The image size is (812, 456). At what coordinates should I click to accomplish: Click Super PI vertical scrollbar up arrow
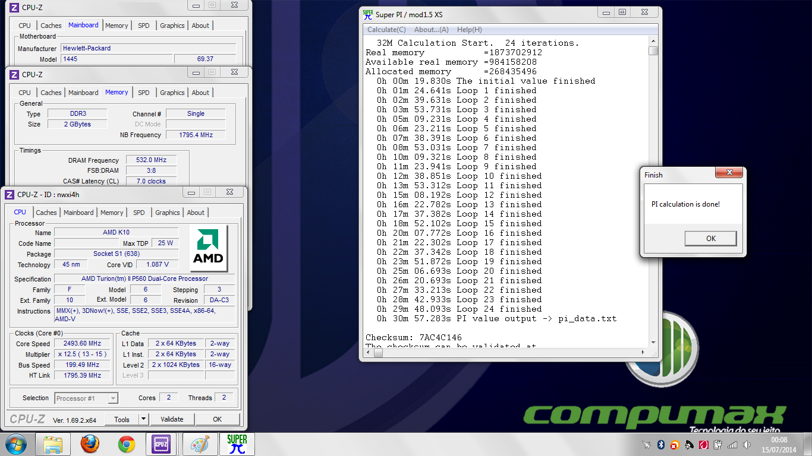[x=653, y=42]
